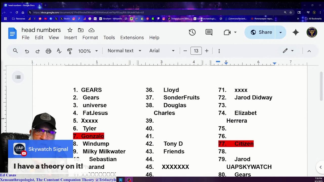Viewport: 324px width, 182px height.
Task: Bookmark this page with the star in address bar
Action: [291, 12]
